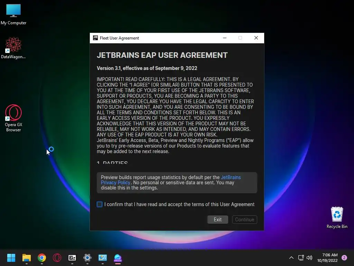Click the JetBrains Fleet taskbar icon
This screenshot has height=266, width=354.
coord(118,258)
